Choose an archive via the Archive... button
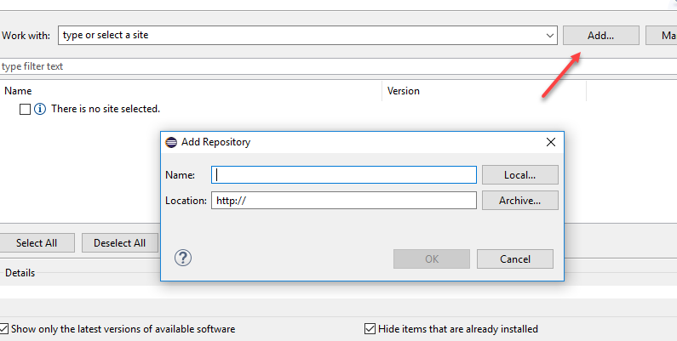Screen dimensions: 677x341 tap(519, 201)
